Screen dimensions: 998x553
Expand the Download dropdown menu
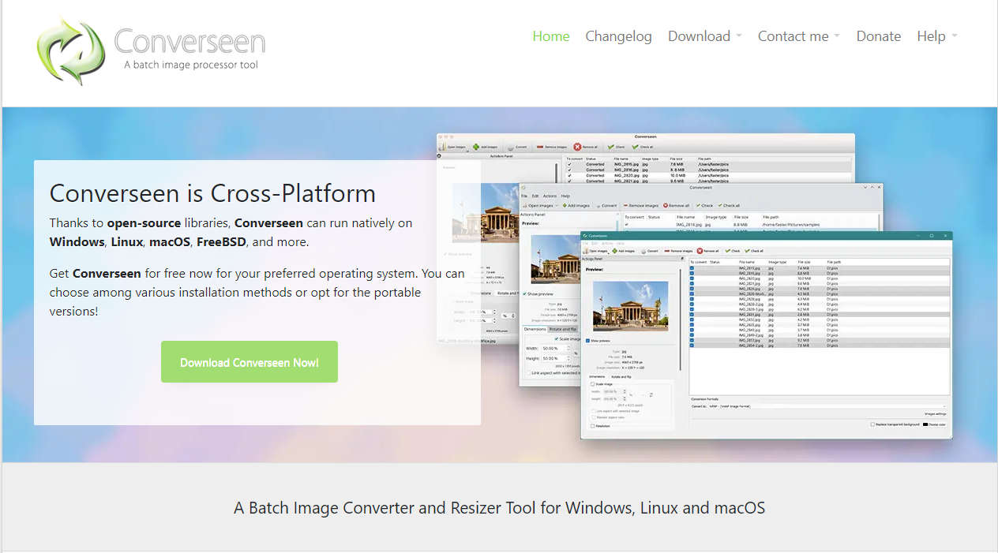coord(704,36)
